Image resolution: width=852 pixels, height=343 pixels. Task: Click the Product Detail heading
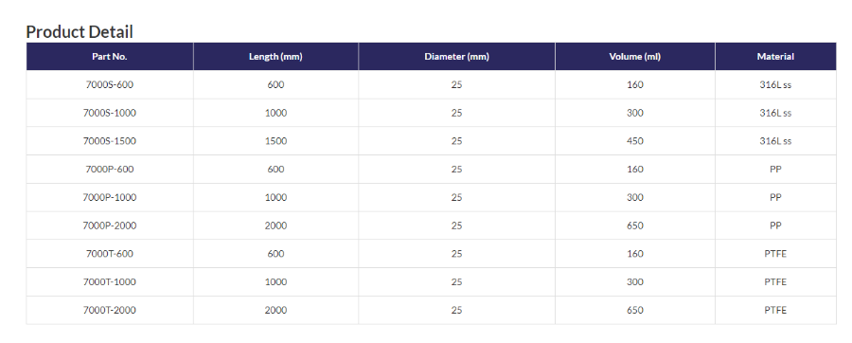(x=80, y=32)
